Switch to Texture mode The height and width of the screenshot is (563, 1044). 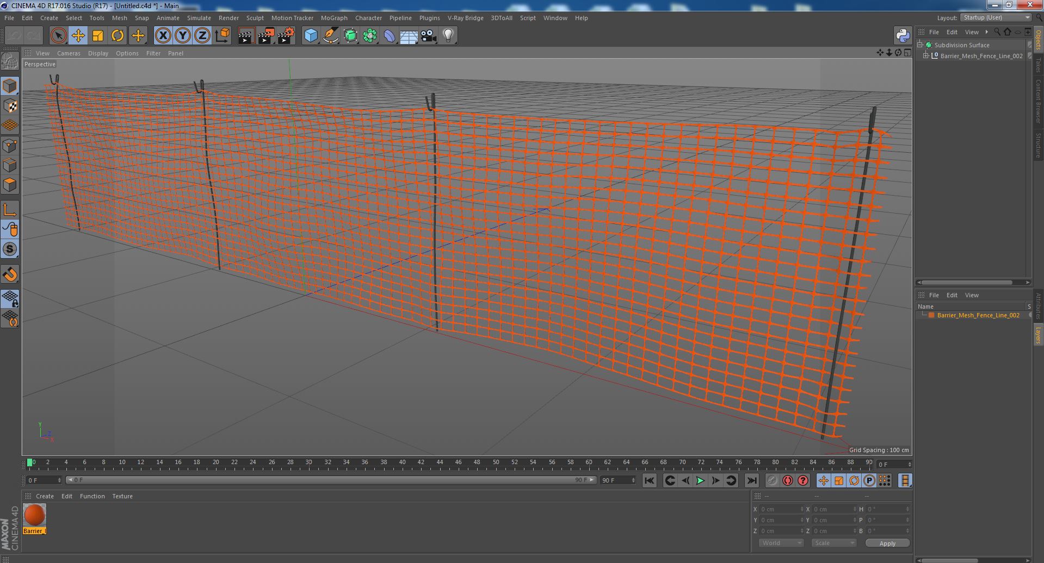10,106
